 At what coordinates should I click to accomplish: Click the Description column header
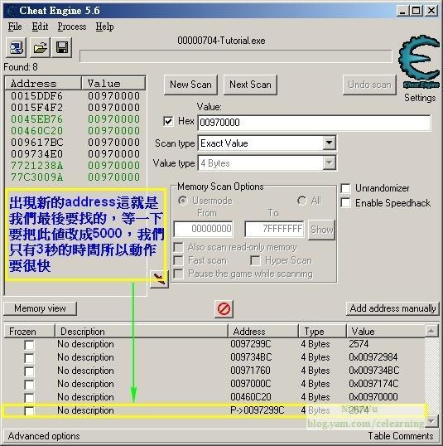(142, 332)
